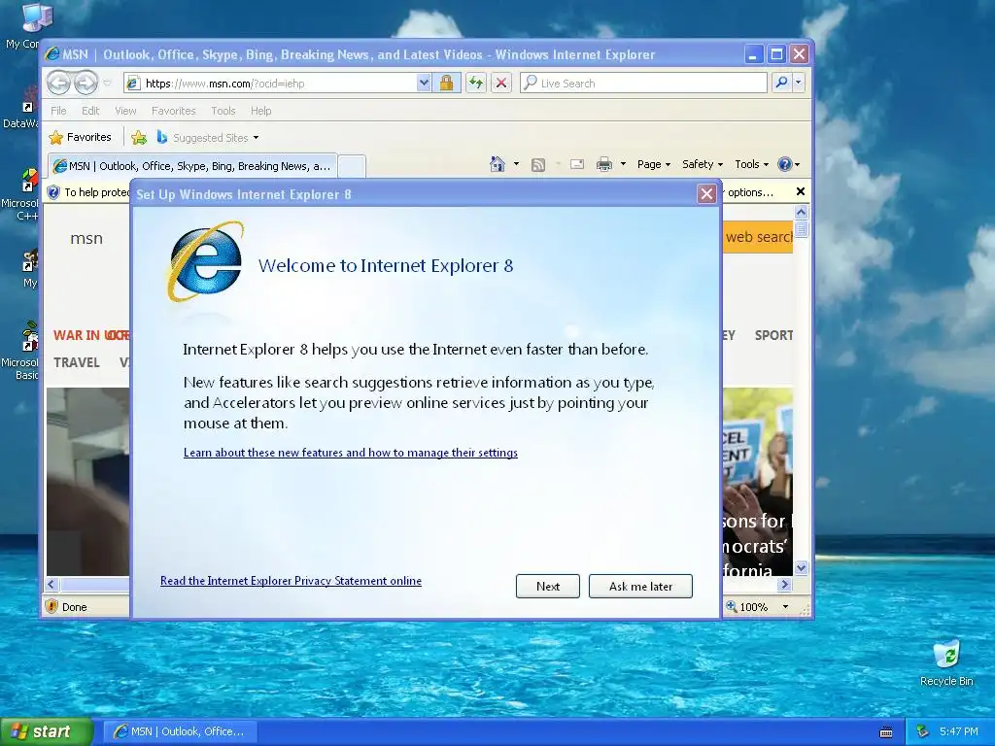
Task: Open the Help menu
Action: [x=260, y=111]
